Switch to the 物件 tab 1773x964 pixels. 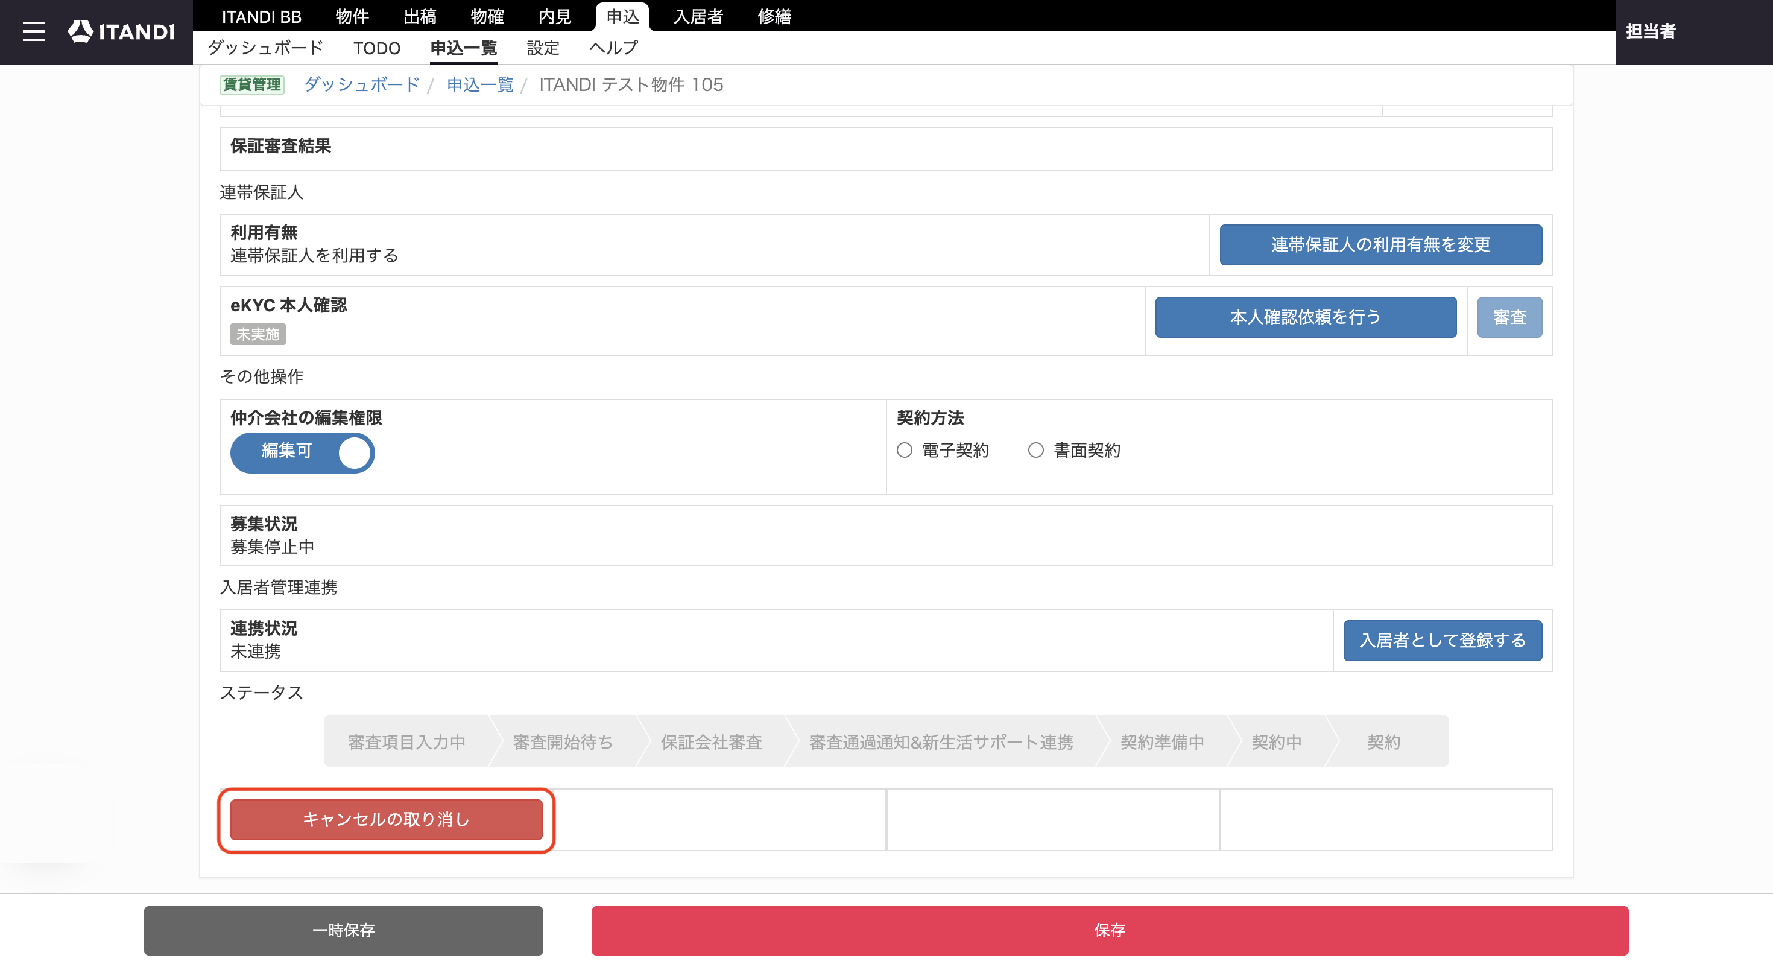(352, 16)
